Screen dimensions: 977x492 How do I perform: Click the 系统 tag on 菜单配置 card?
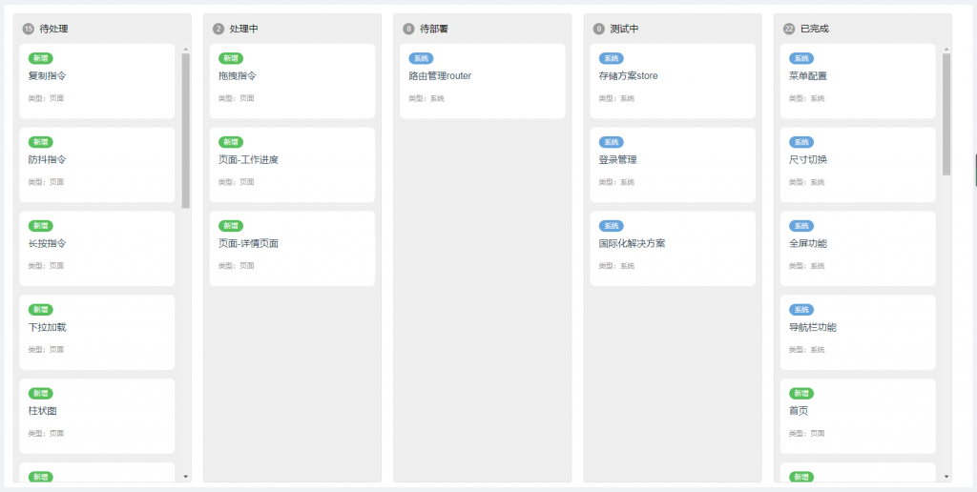click(x=801, y=58)
